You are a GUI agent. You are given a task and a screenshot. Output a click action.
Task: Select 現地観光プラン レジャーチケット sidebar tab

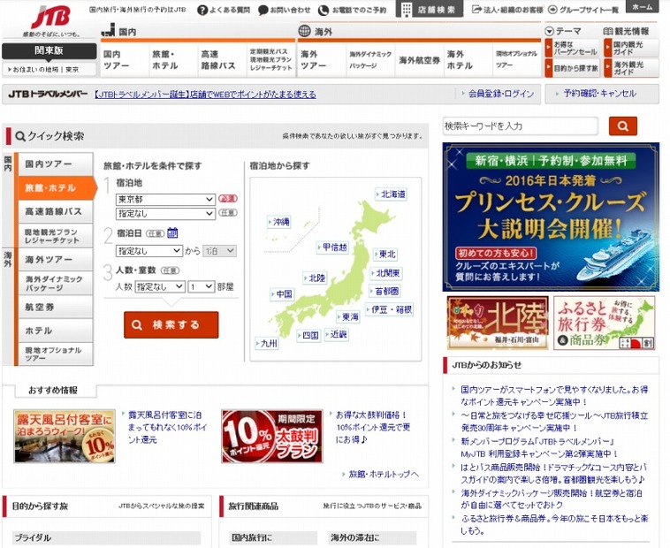(x=55, y=236)
